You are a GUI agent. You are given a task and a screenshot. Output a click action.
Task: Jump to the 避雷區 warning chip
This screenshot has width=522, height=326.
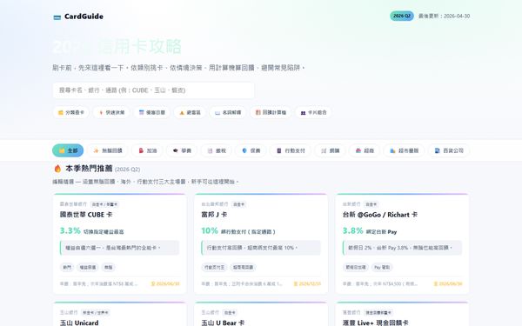click(190, 112)
